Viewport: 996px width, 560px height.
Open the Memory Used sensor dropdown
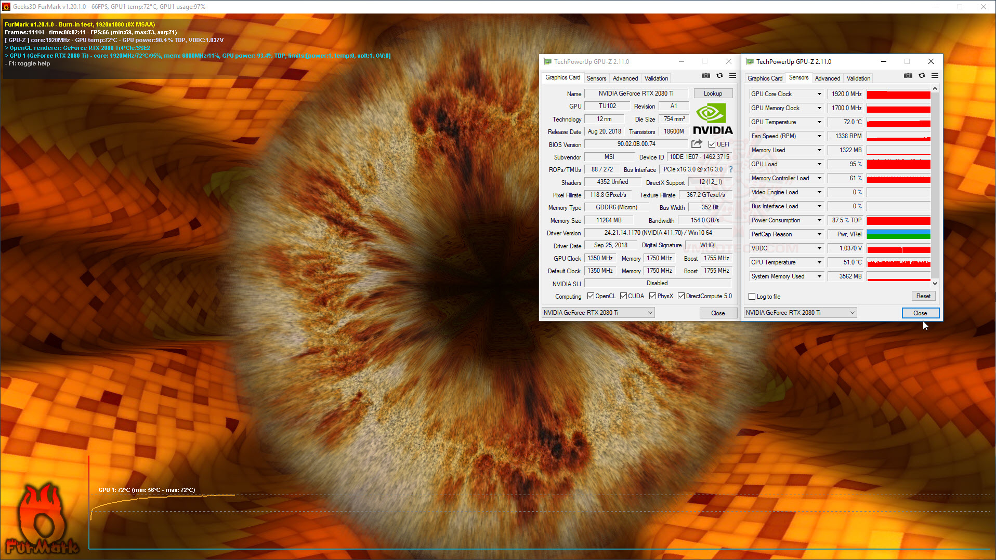[819, 150]
